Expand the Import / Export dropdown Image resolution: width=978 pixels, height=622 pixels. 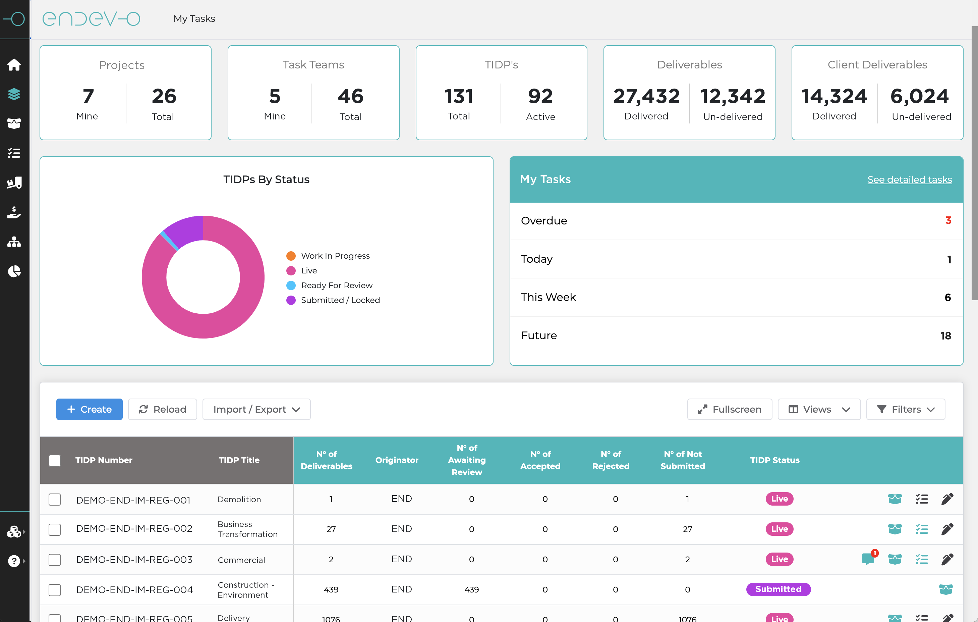(x=256, y=409)
